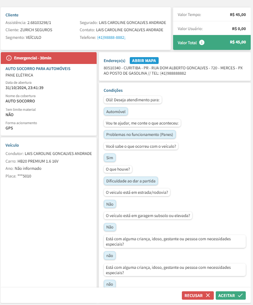
Task: Click the Dificuldade ao dar a partida chip
Action: [131, 181]
